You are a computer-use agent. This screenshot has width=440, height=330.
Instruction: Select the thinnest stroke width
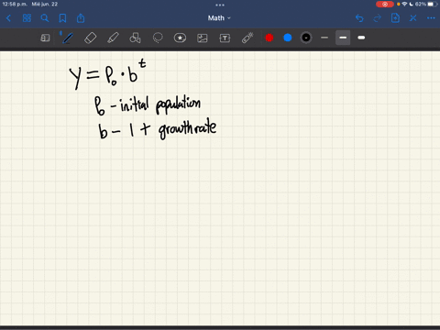pyautogui.click(x=324, y=38)
